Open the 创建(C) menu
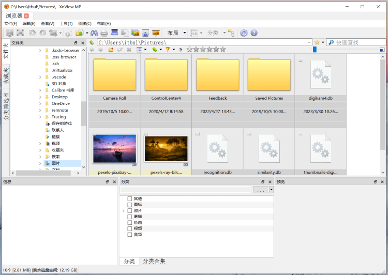This screenshot has width=388, height=275. click(x=85, y=23)
